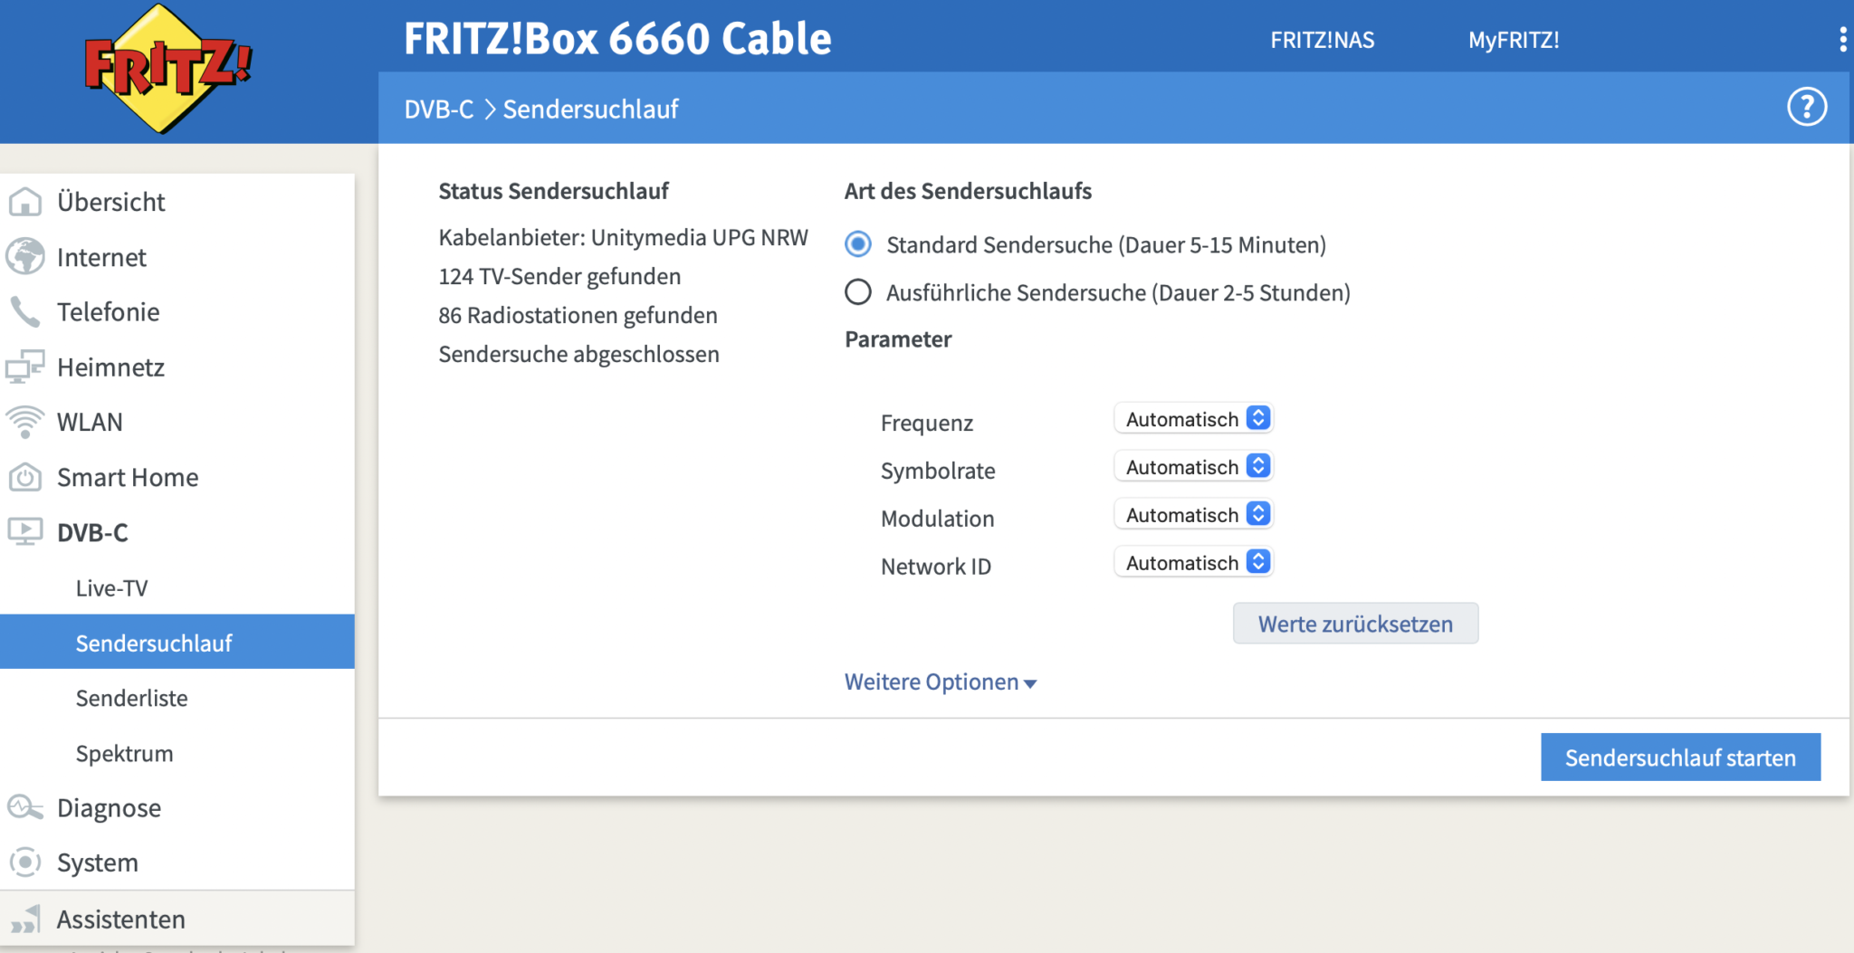Open Spektrum in the sidebar
Image resolution: width=1854 pixels, height=953 pixels.
(x=125, y=754)
